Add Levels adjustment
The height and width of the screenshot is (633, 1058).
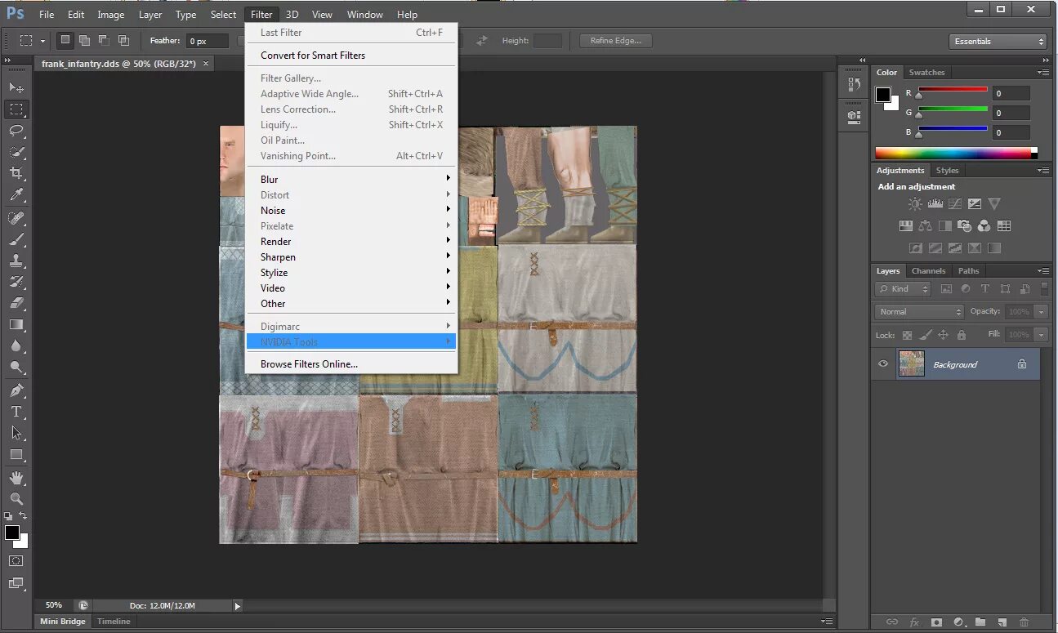935,204
